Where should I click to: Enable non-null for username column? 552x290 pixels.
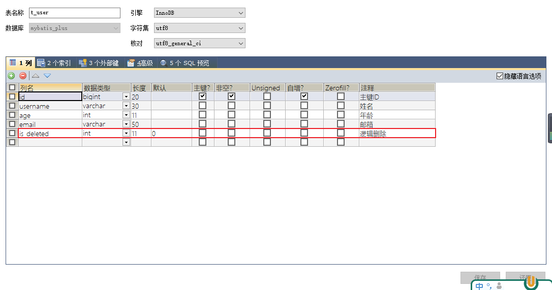coord(231,106)
